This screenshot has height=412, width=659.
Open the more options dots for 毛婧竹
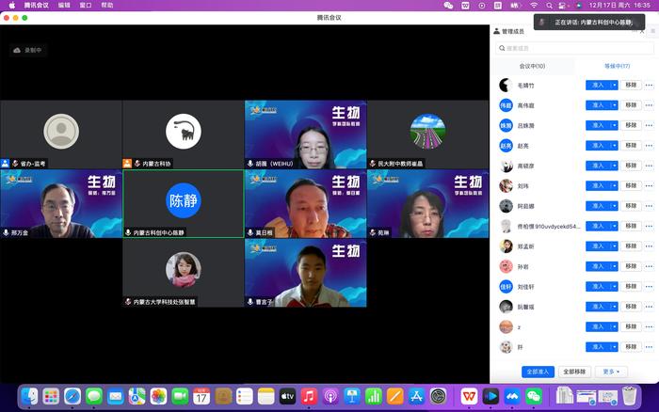click(649, 85)
